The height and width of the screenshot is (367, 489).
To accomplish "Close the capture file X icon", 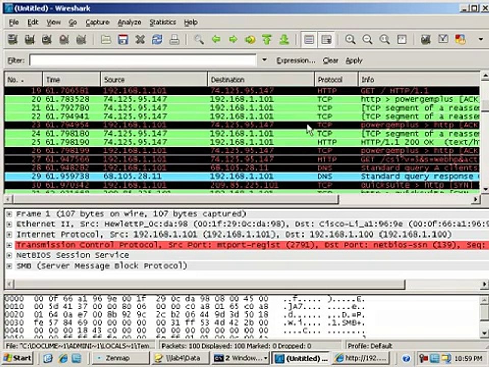I will pos(141,40).
